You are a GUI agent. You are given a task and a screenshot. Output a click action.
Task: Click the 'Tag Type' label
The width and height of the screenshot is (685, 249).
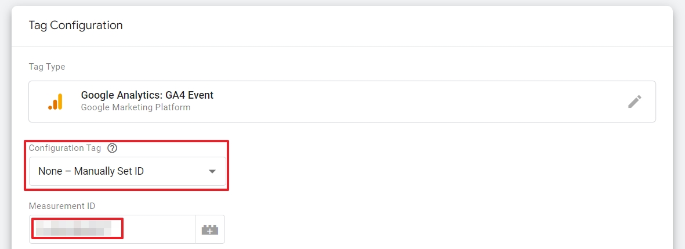(47, 67)
